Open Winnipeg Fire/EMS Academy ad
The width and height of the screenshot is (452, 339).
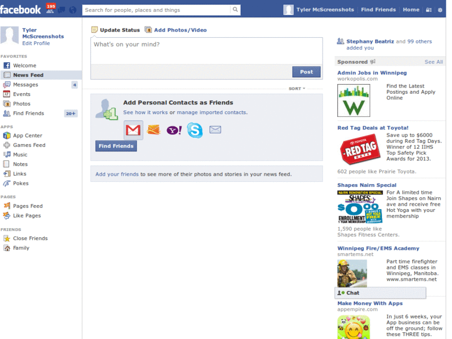[378, 248]
